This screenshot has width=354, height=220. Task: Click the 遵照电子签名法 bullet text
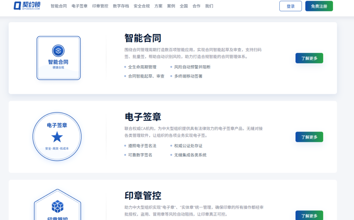pos(142,146)
